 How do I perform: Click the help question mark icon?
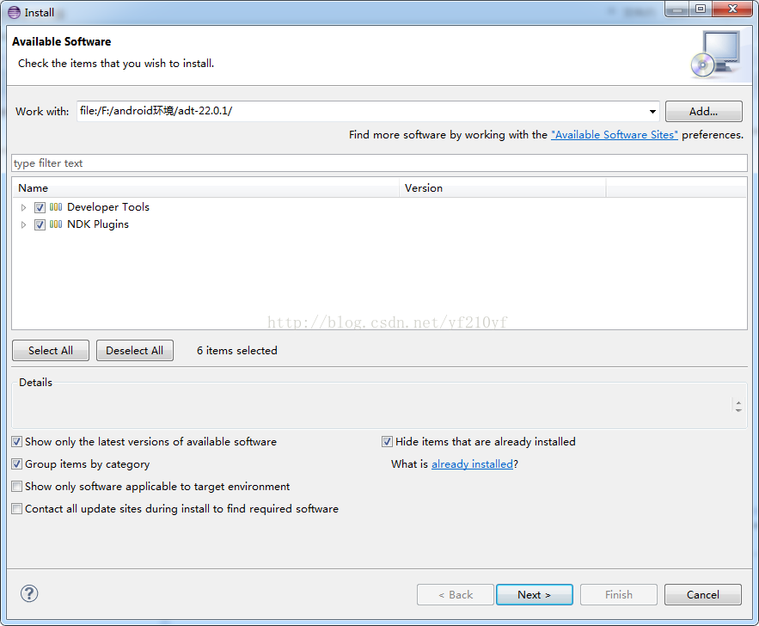click(x=29, y=593)
